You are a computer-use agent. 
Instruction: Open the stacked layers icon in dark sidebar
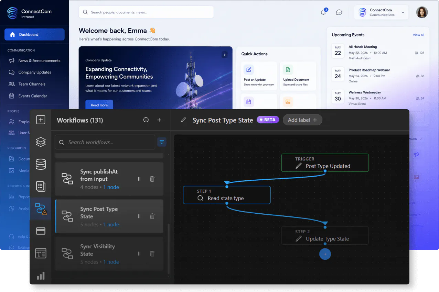click(x=41, y=142)
